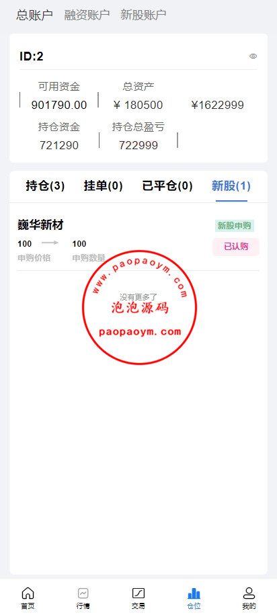Image resolution: width=277 pixels, height=615 pixels.
Task: Open the 已平仓(0) closed positions
Action: tap(167, 186)
